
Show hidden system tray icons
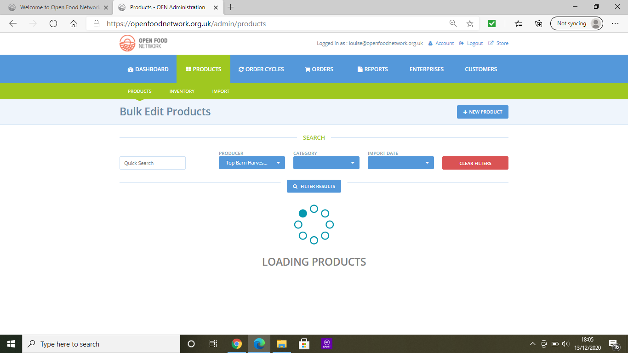(533, 344)
